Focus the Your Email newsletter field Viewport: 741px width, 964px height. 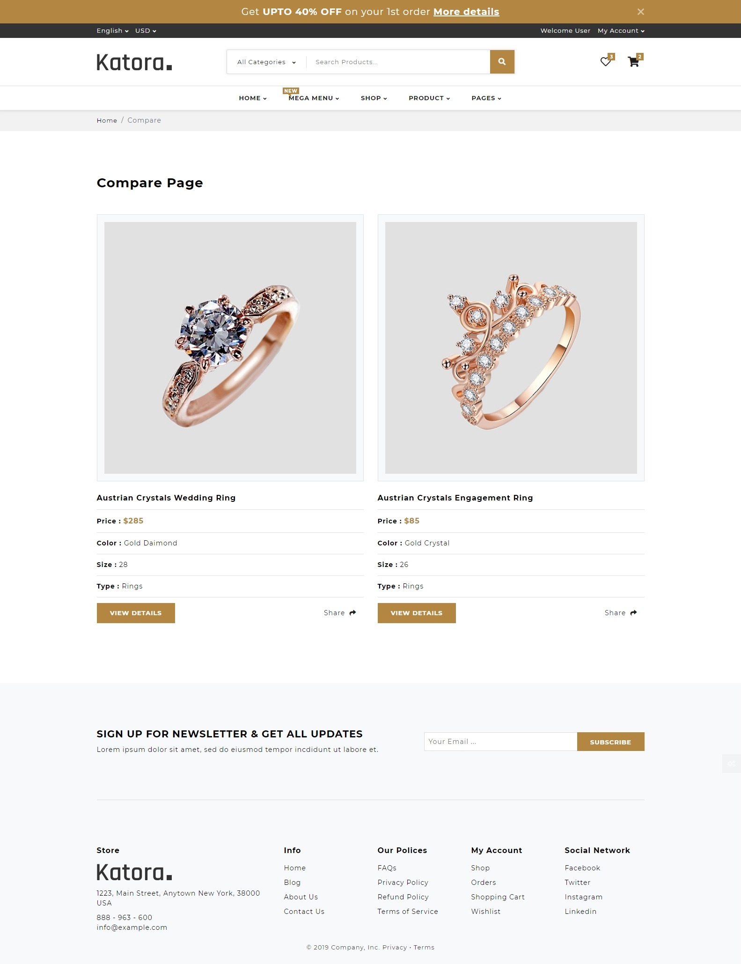point(500,742)
